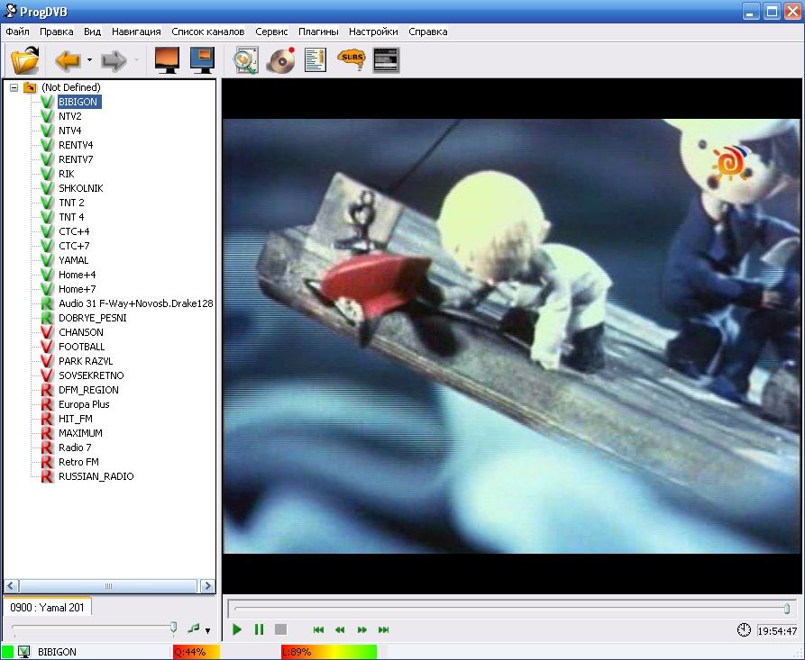Click the green Play button
The image size is (805, 660).
click(237, 629)
